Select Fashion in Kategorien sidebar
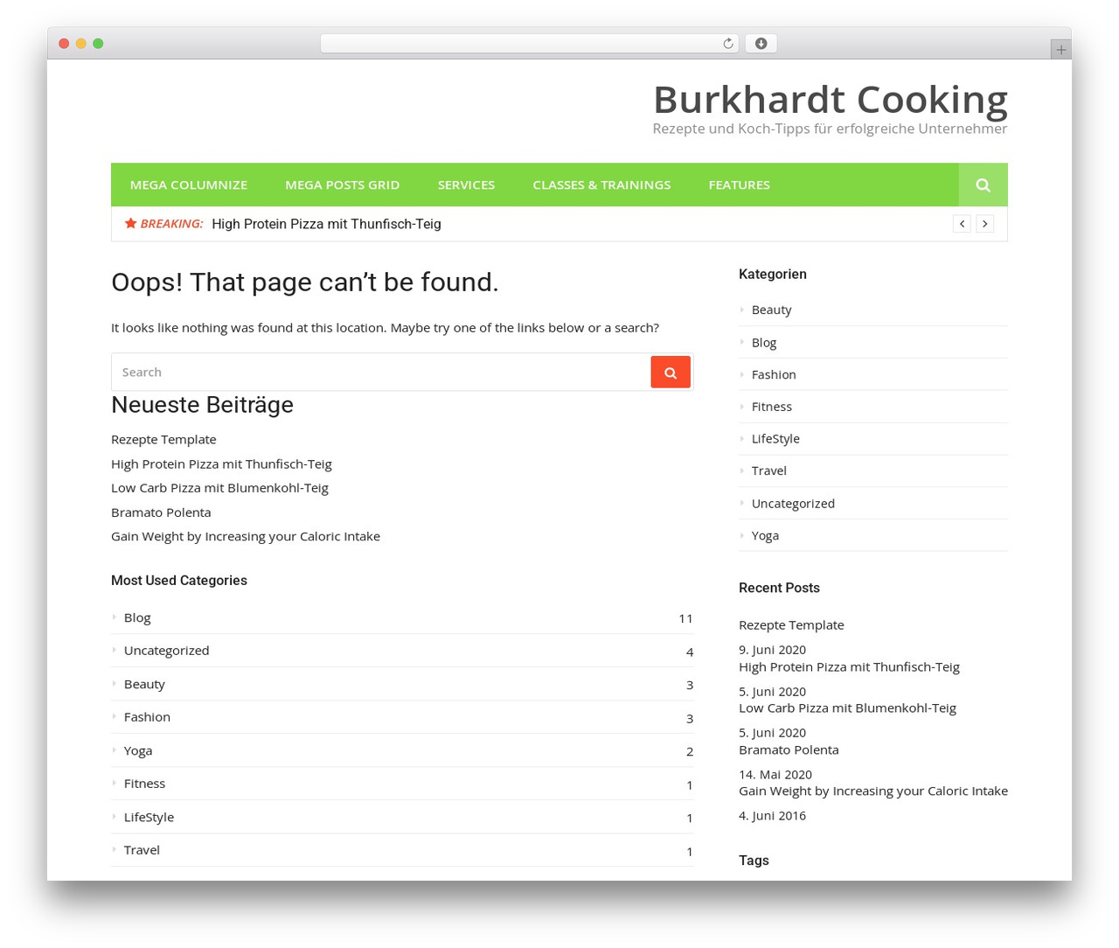The width and height of the screenshot is (1119, 948). point(774,374)
